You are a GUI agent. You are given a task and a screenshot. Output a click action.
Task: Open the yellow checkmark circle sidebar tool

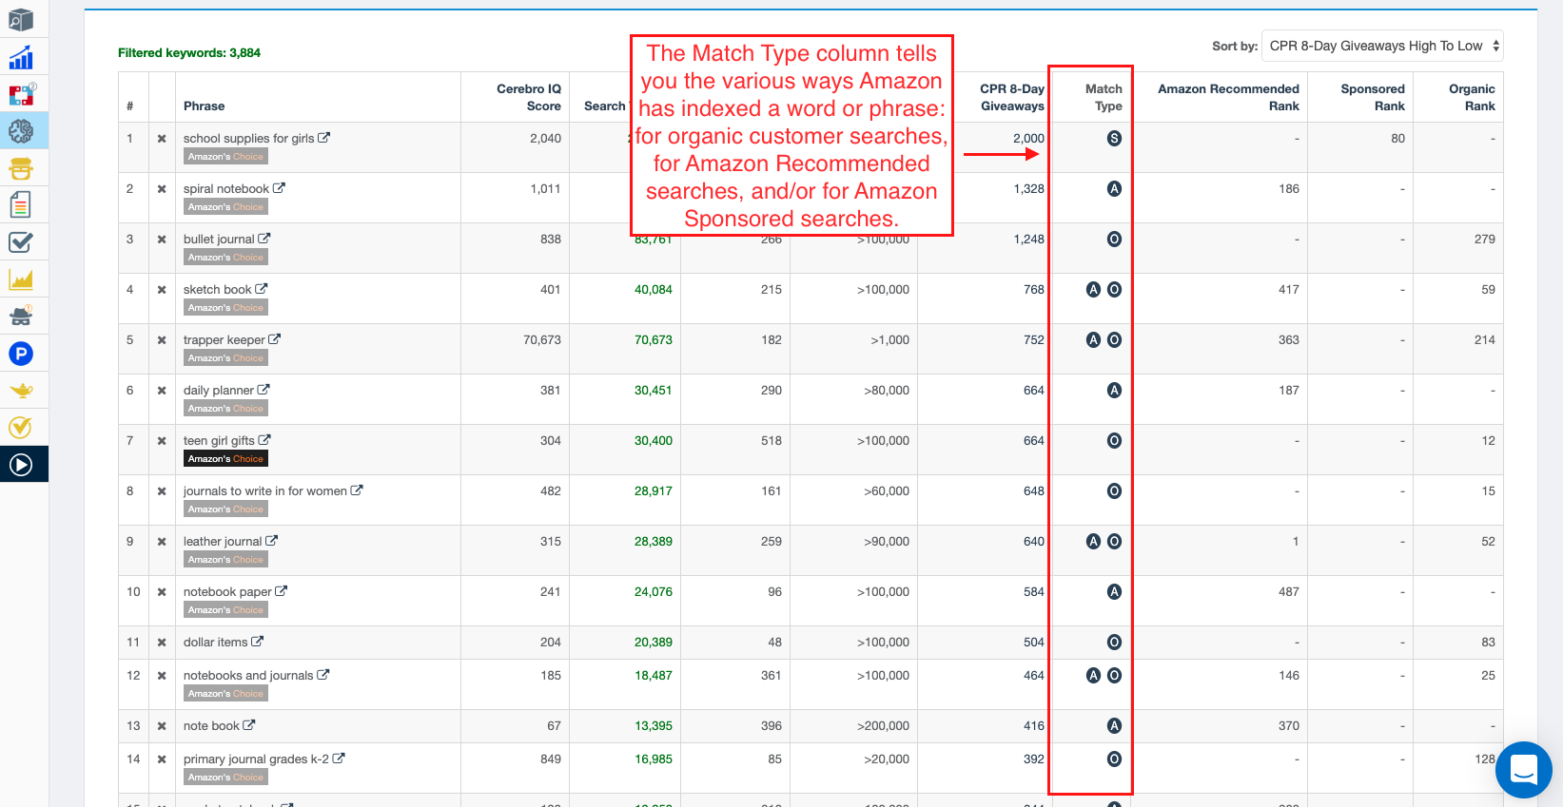coord(21,427)
